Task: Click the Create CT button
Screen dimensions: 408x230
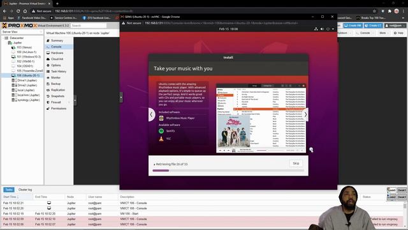Action: (x=373, y=26)
